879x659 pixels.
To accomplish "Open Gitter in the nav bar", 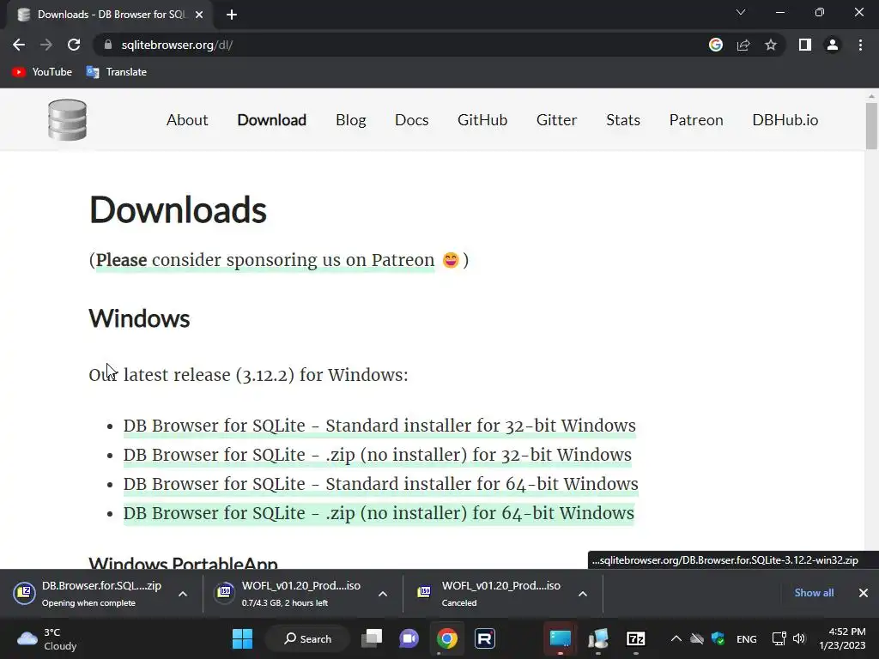I will [x=556, y=120].
